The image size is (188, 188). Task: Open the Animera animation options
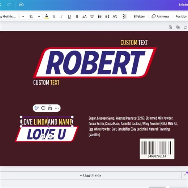[160, 16]
